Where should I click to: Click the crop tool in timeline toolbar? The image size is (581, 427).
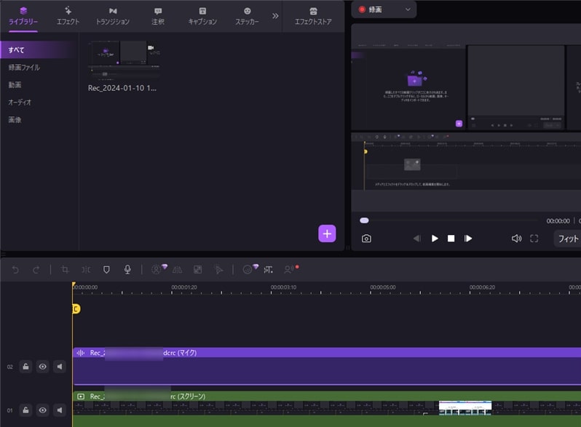coord(65,270)
